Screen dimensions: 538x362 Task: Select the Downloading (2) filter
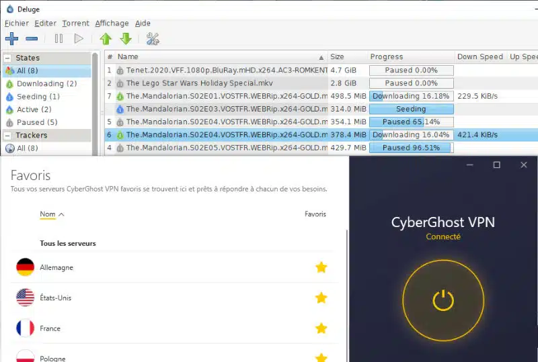click(x=46, y=84)
